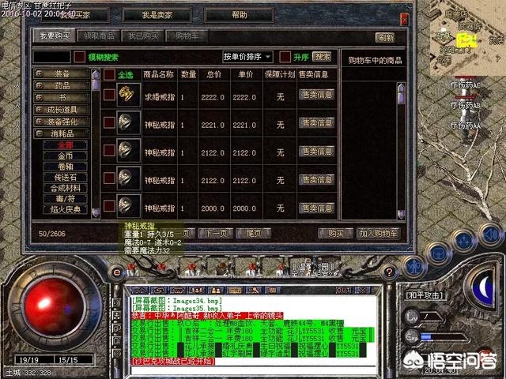Click the category list scroll-down arrow
This screenshot has width=506, height=379.
click(x=96, y=212)
